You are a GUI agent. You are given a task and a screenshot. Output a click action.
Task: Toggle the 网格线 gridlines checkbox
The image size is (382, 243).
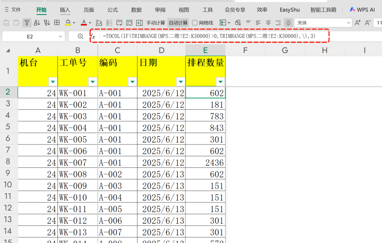pyautogui.click(x=195, y=23)
